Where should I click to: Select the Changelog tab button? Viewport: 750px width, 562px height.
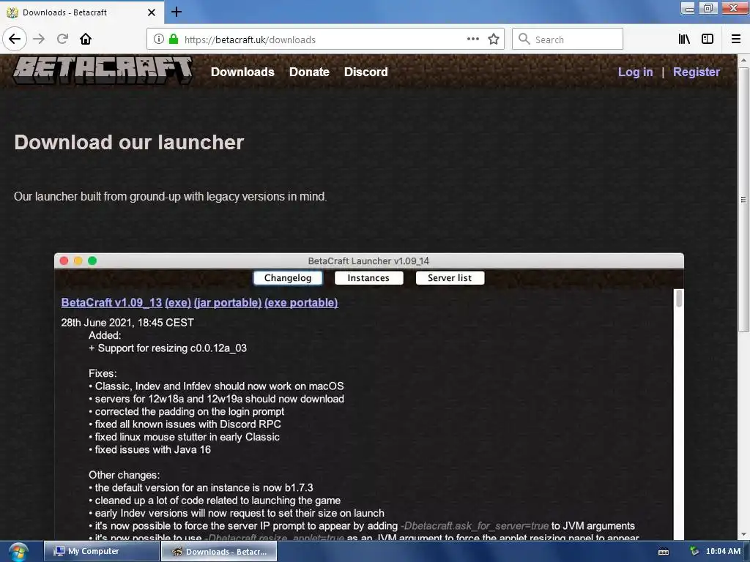(288, 277)
